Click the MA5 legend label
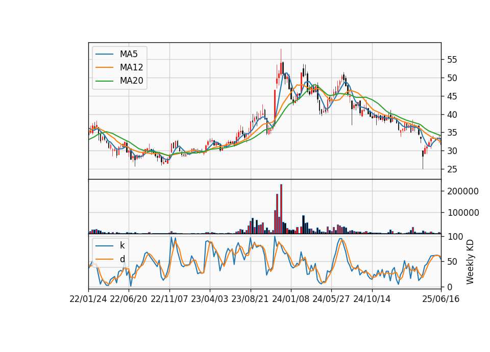Viewport: 490px width, 352px height. coord(129,54)
